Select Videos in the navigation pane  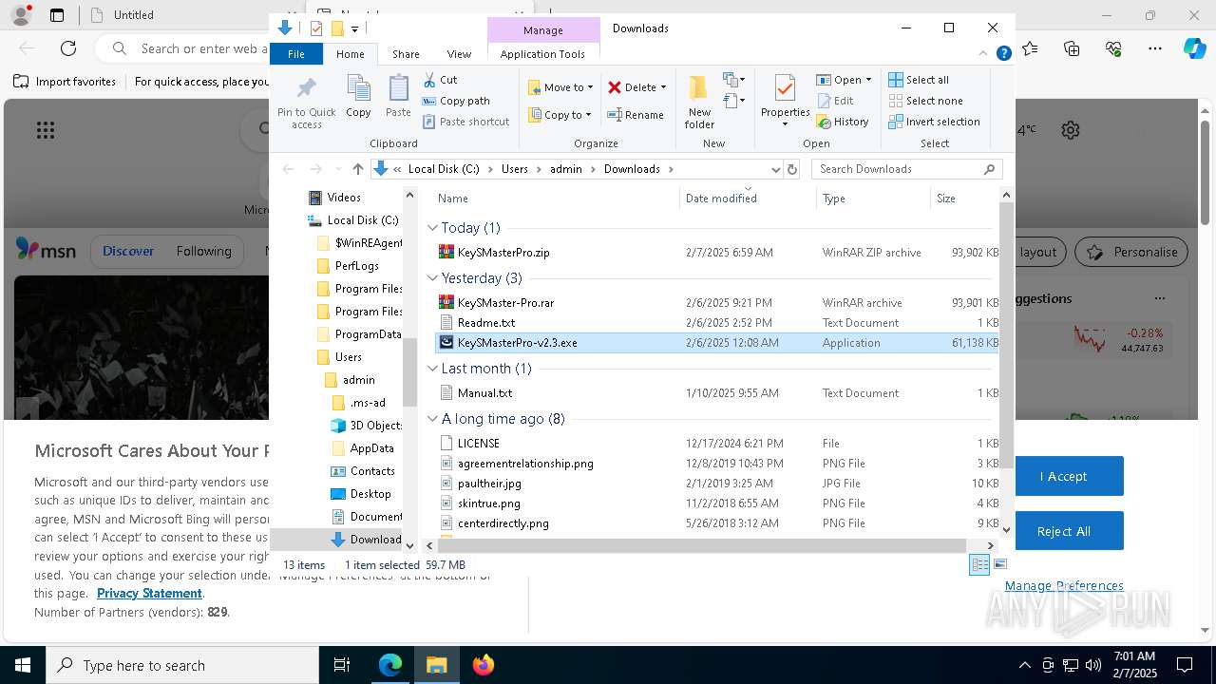coord(343,198)
